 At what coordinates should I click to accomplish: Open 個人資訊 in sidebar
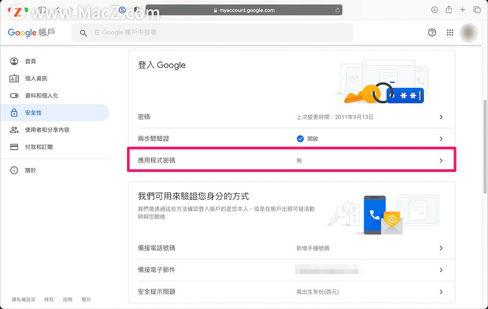point(55,78)
